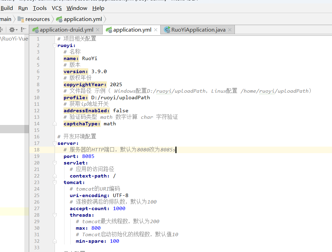The width and height of the screenshot is (332, 252).
Task: Click the fold end marker at captchaType line
Action: point(55,124)
